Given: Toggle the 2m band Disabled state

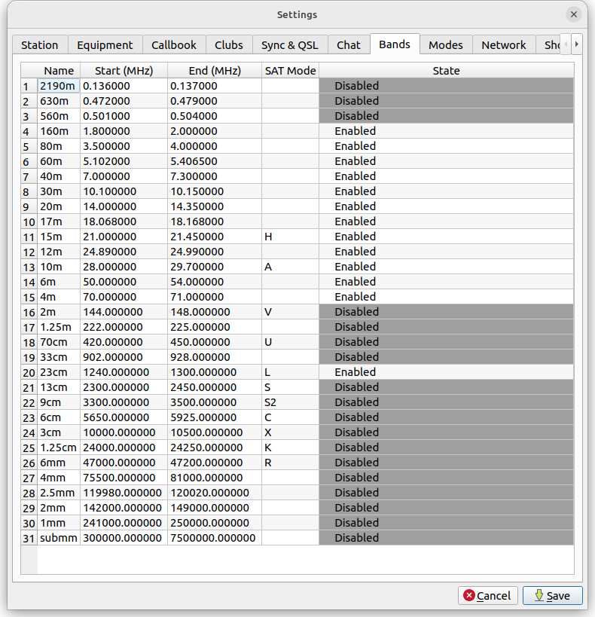Looking at the screenshot, I should click(x=446, y=312).
